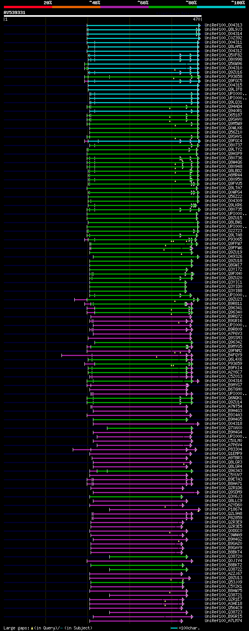Image resolution: width=249 pixels, height=631 pixels.
Task: Open hit UniRef100_A7P6V3
Action: (x=223, y=334)
